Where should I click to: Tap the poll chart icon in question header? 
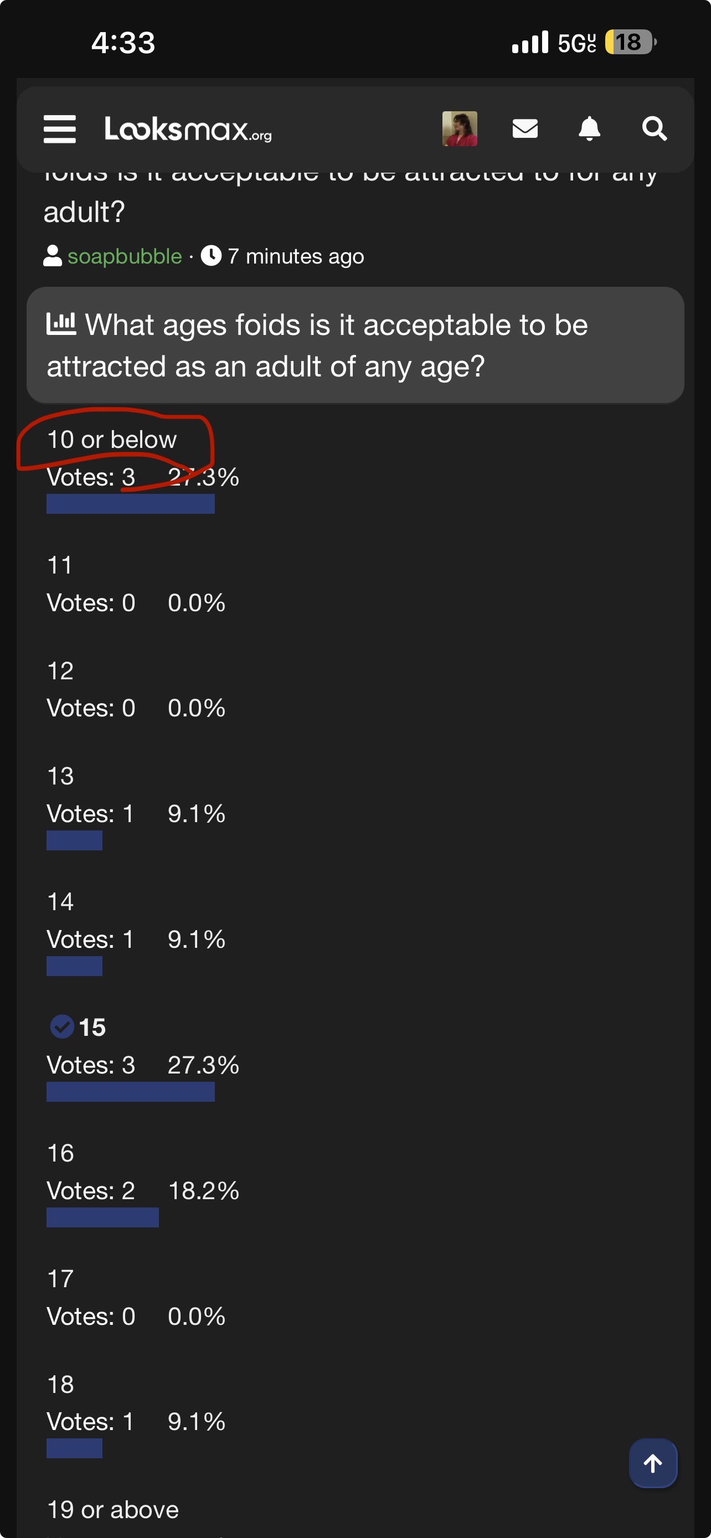[x=61, y=324]
